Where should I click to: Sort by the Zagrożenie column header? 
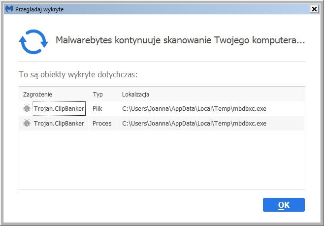click(37, 95)
